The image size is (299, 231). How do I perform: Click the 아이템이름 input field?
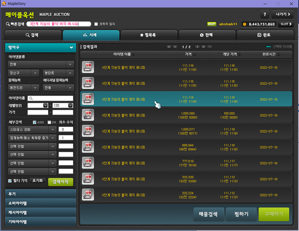[x=50, y=98]
